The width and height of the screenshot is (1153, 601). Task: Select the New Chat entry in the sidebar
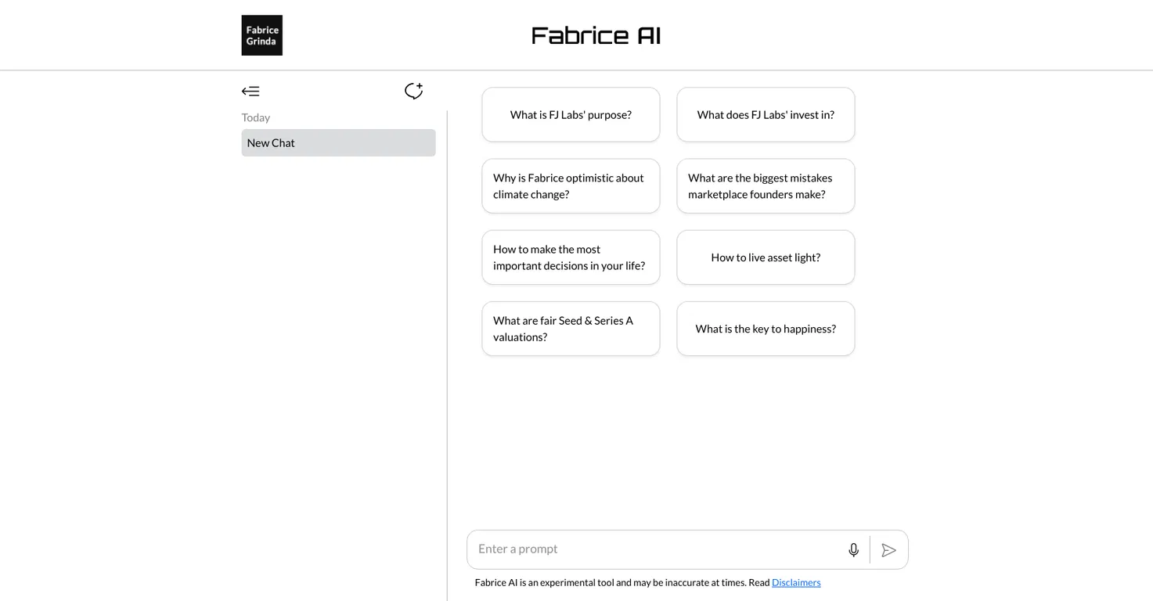pos(338,142)
